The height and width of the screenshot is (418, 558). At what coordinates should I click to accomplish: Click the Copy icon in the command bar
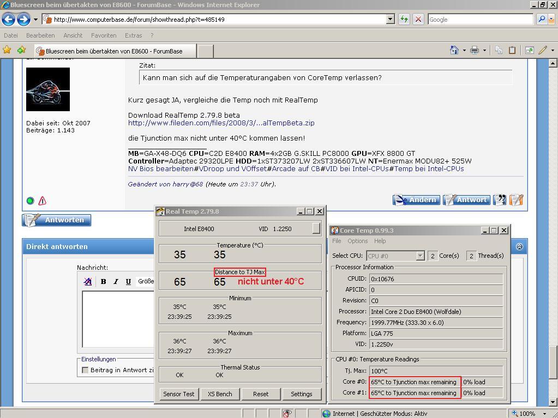coord(499,50)
